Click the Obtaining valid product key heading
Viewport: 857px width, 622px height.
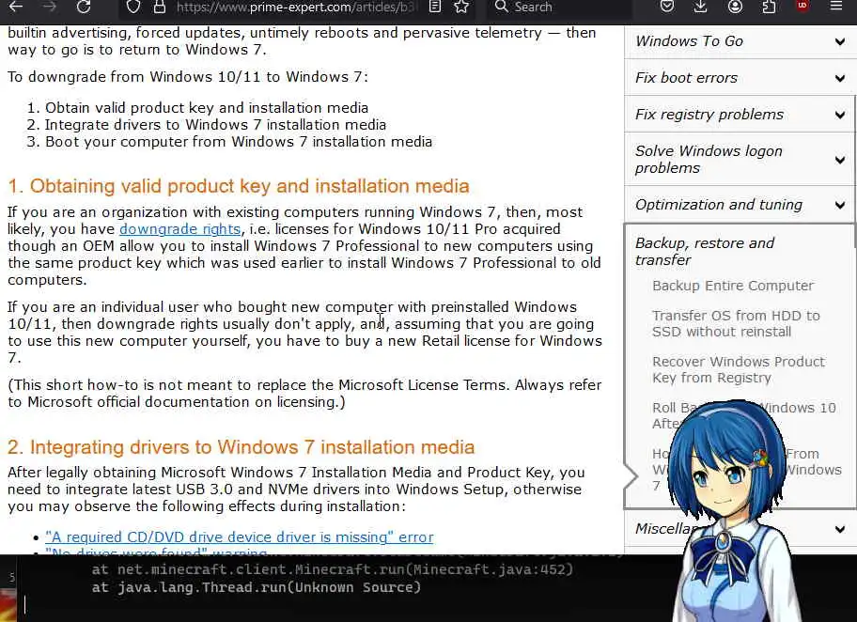(239, 186)
